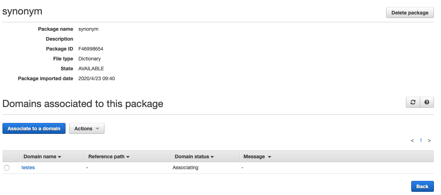This screenshot has width=441, height=195.
Task: Refresh the associated domains list
Action: point(413,102)
